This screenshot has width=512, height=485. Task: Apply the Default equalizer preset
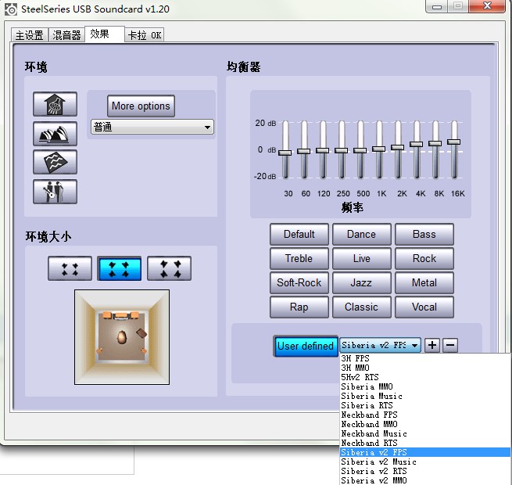[299, 235]
